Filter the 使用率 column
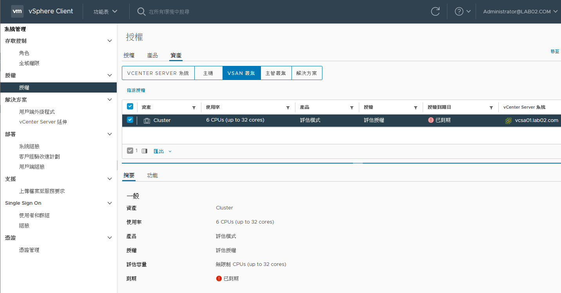This screenshot has height=293, width=561. tap(288, 107)
